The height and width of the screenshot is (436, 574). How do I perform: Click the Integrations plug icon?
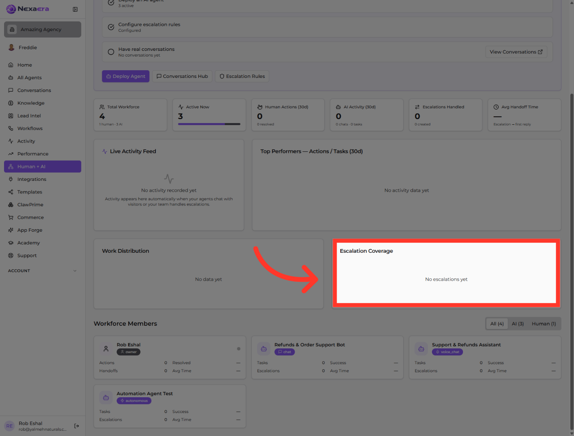tap(11, 179)
